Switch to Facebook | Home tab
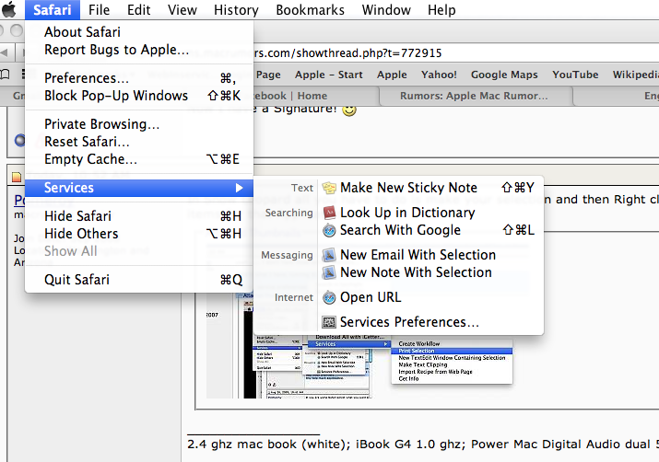Image resolution: width=659 pixels, height=462 pixels. pos(315,96)
